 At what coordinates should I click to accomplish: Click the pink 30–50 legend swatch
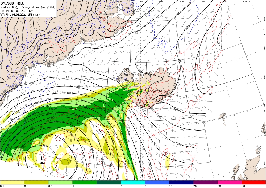pyautogui.click(x=230, y=182)
